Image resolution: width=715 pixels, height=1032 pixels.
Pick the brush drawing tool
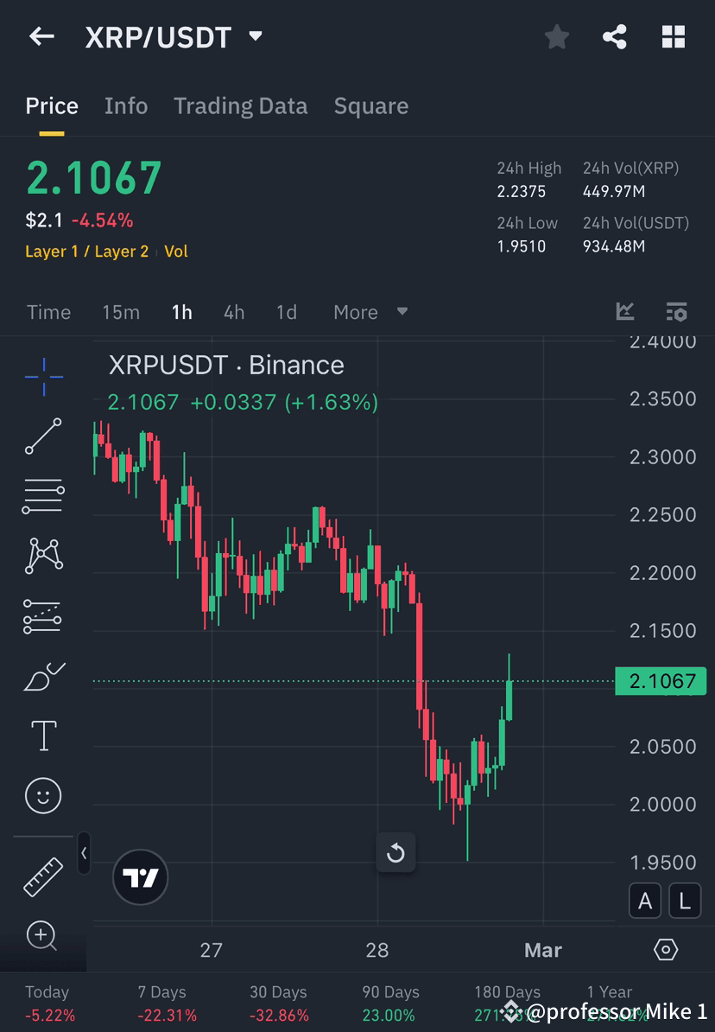43,675
